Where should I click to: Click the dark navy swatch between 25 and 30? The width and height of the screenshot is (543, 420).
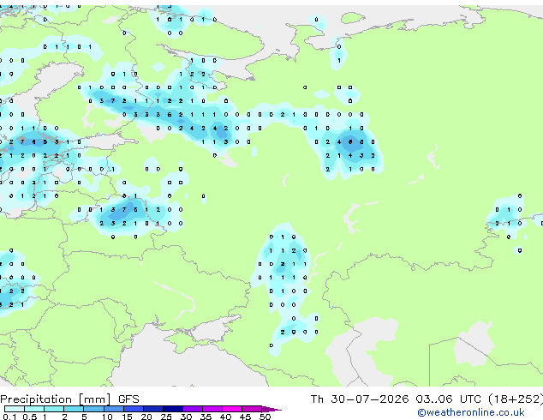(x=173, y=409)
